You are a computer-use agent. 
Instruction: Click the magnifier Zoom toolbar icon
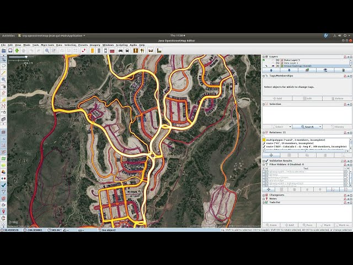[47, 51]
